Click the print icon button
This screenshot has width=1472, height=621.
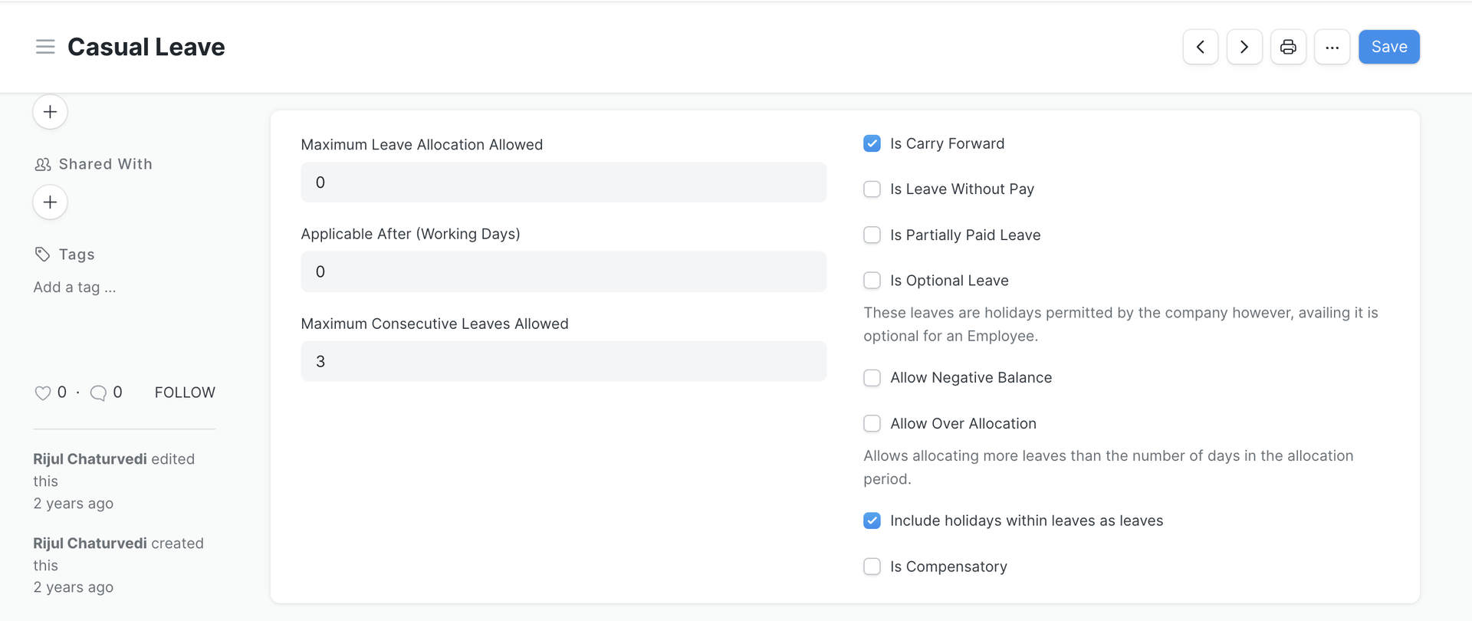click(1288, 47)
